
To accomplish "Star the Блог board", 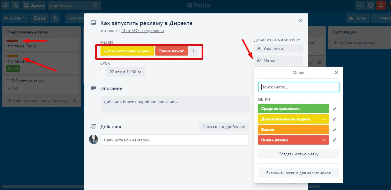I will point(55,18).
